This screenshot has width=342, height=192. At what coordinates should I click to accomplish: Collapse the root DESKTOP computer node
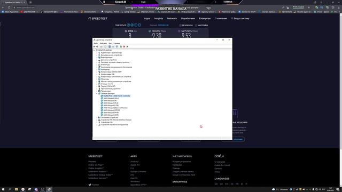[x=95, y=50]
